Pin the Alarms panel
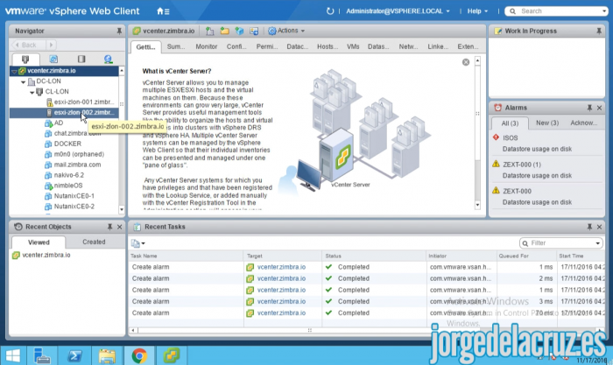 click(589, 108)
